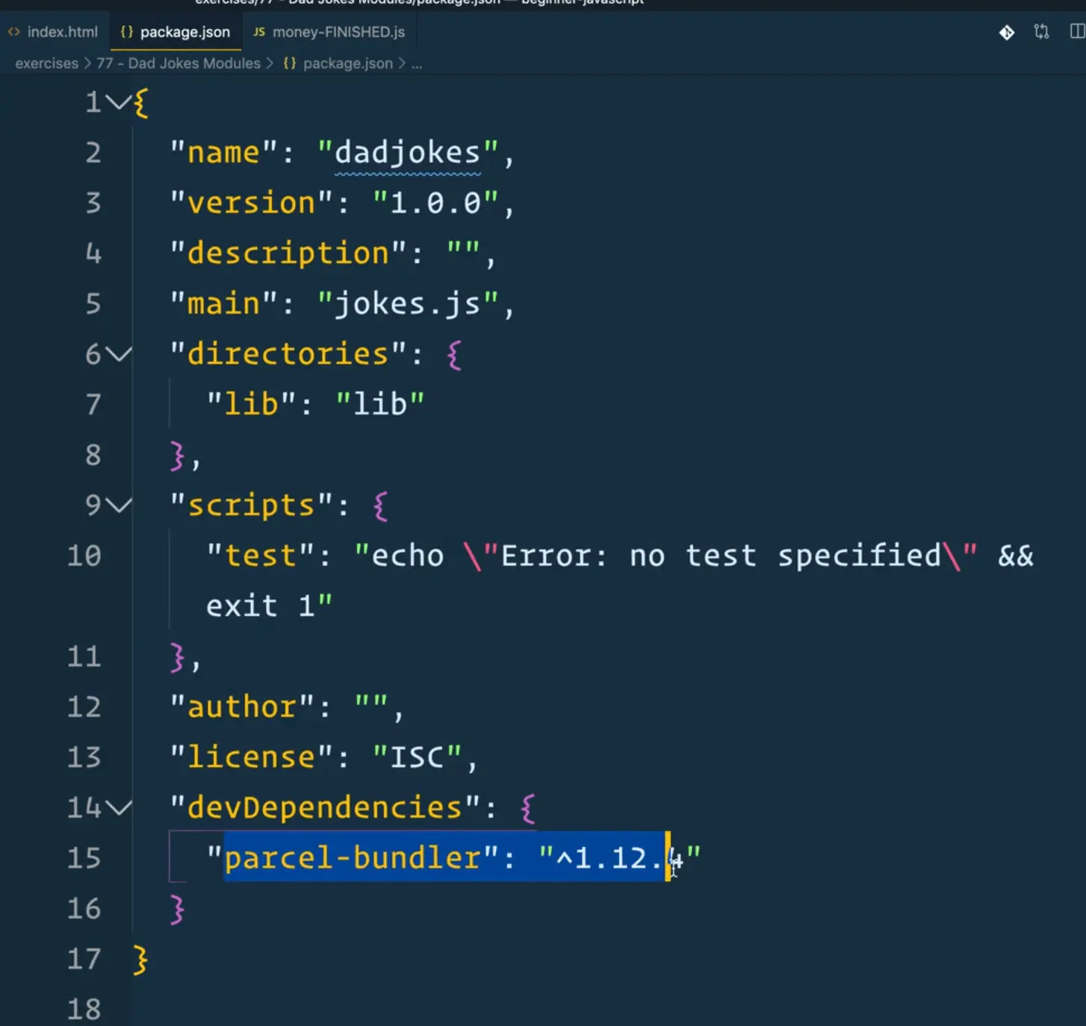Collapse the root object at line 1
This screenshot has height=1026, width=1086.
(118, 102)
